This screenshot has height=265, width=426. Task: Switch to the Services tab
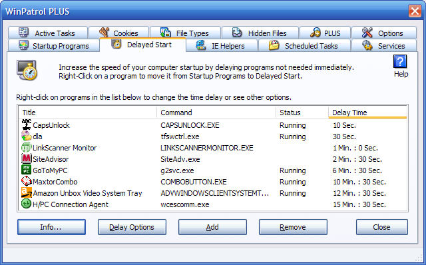click(384, 46)
